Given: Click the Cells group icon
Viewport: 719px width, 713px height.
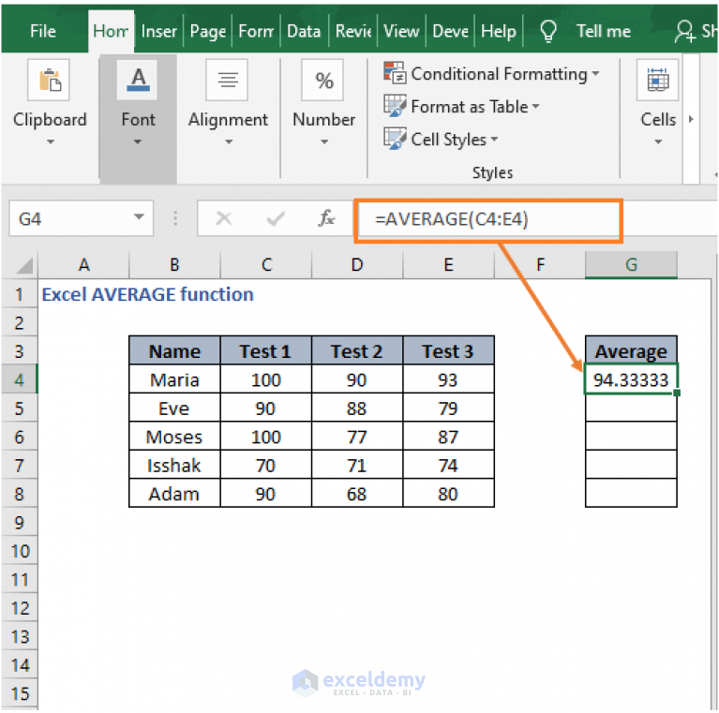Looking at the screenshot, I should pyautogui.click(x=657, y=81).
